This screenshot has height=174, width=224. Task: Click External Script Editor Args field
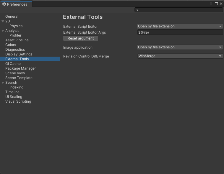180,32
